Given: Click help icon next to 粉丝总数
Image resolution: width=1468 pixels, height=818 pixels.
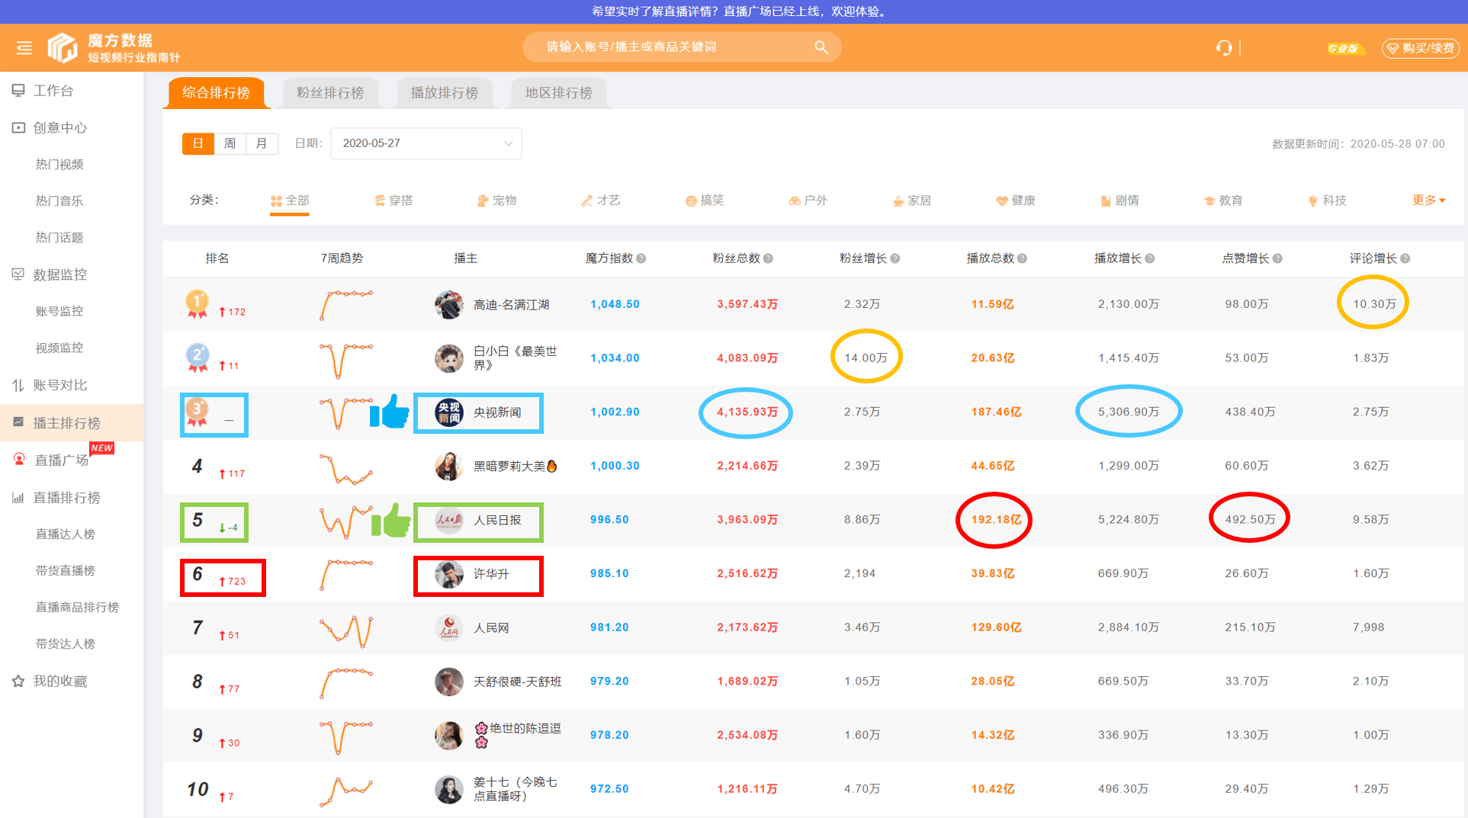Looking at the screenshot, I should (x=768, y=258).
